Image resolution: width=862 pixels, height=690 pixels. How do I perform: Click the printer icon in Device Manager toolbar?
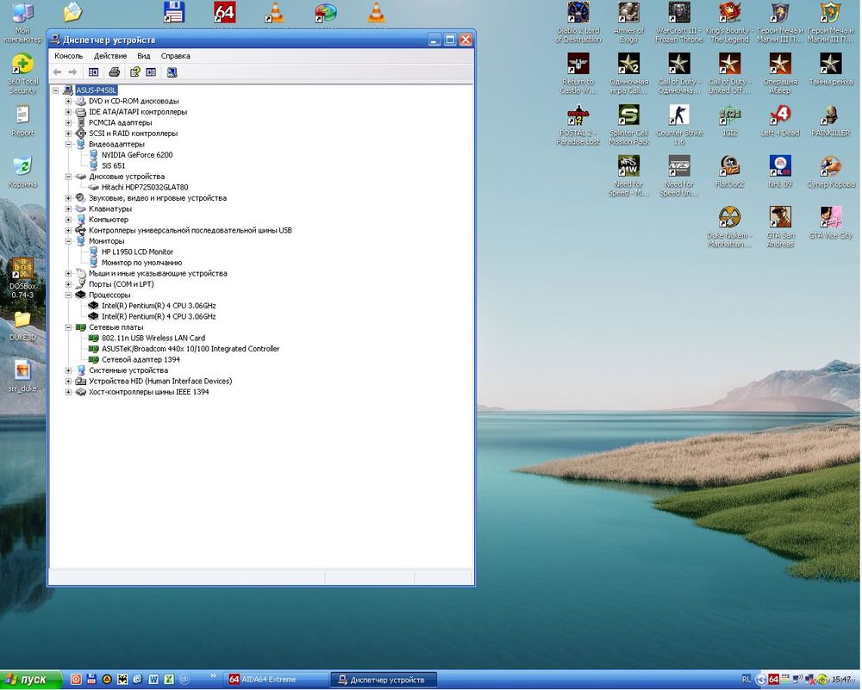[115, 72]
